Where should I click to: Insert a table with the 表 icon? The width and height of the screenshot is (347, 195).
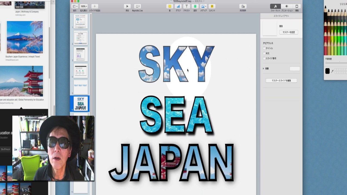click(170, 6)
